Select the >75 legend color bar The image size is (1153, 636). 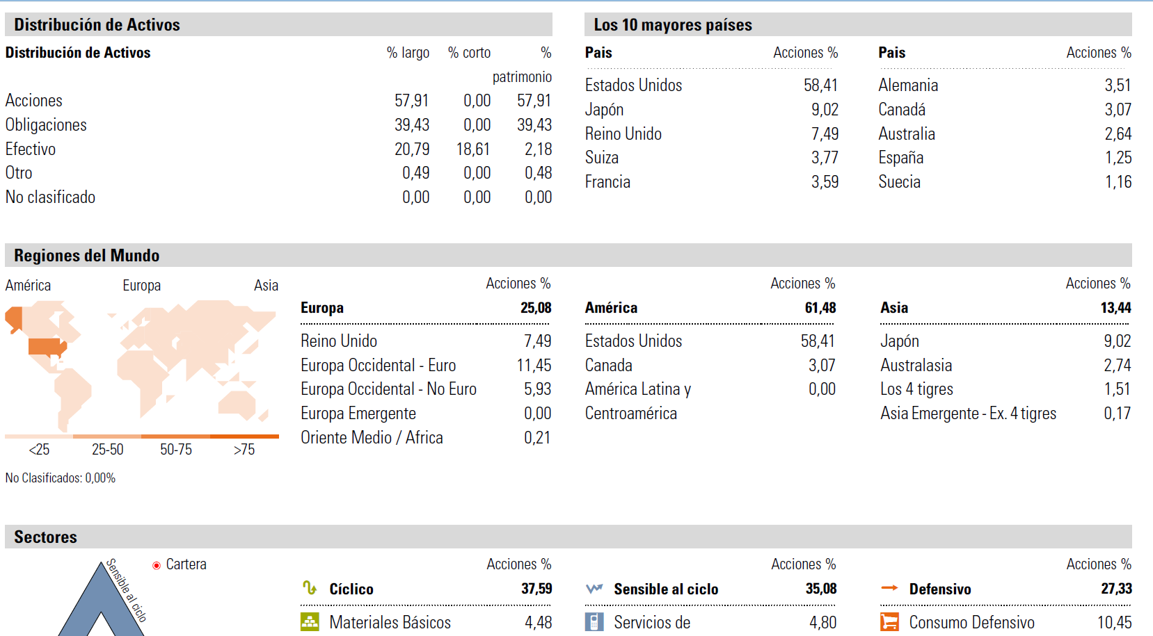244,437
